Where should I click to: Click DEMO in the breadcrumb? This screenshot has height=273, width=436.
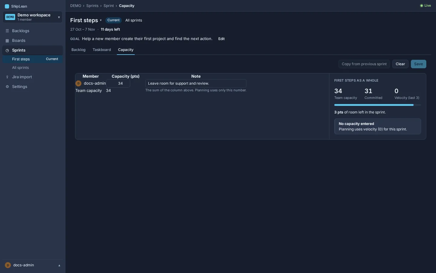tap(76, 6)
